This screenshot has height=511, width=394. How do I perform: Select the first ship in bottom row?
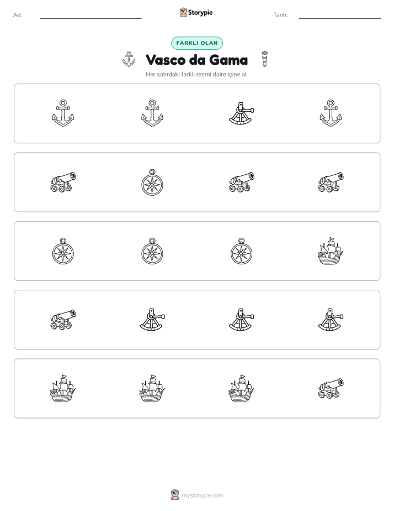63,388
